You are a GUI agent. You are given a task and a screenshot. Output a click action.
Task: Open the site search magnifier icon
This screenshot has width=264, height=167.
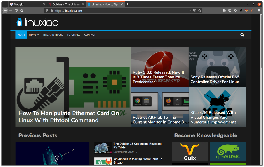tap(242, 34)
